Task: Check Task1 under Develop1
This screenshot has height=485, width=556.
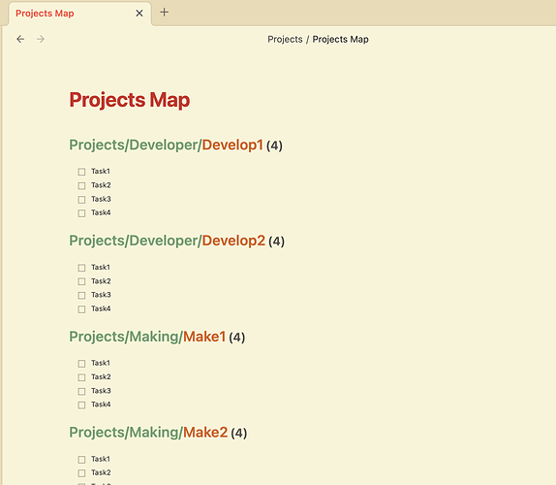Action: 81,172
